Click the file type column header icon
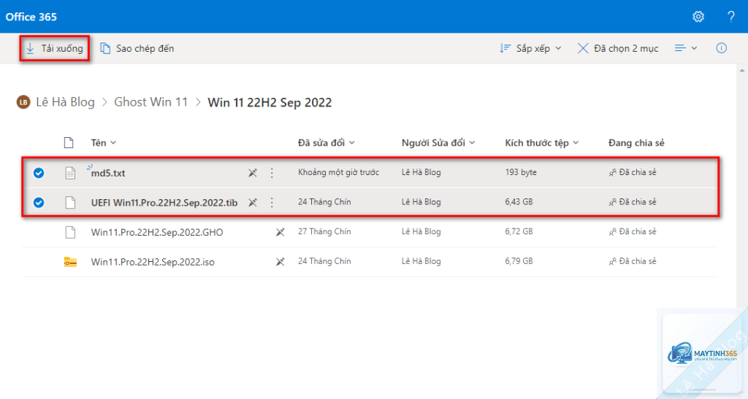748x399 pixels. (69, 143)
